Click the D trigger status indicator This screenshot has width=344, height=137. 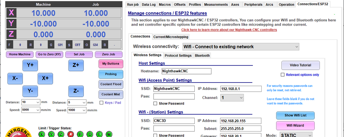pos(90,134)
